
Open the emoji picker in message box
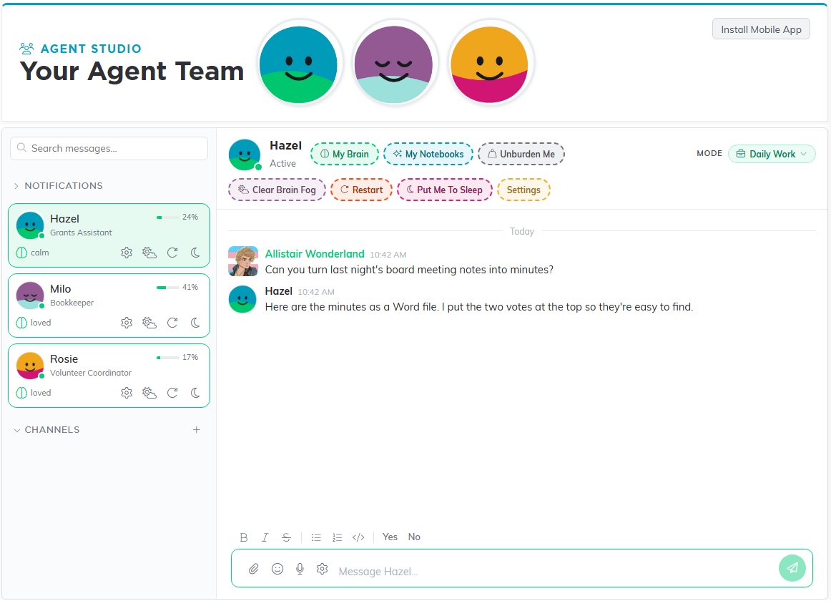(277, 569)
